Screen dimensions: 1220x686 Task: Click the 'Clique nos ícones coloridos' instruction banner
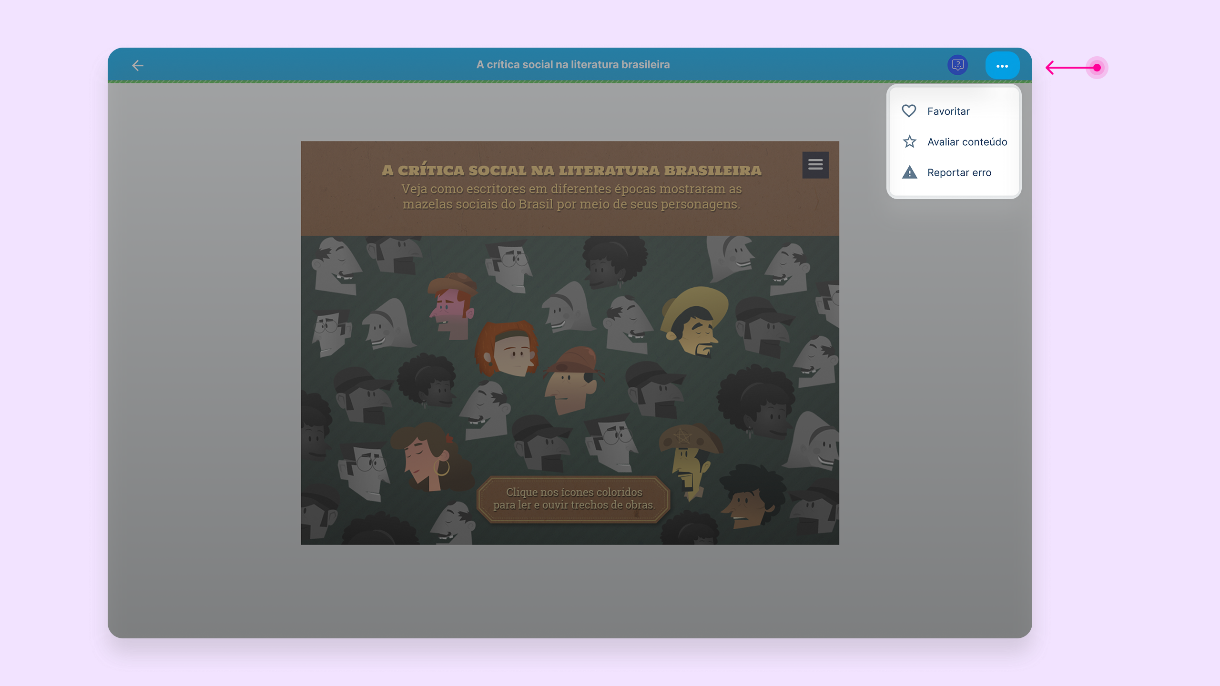click(x=574, y=499)
